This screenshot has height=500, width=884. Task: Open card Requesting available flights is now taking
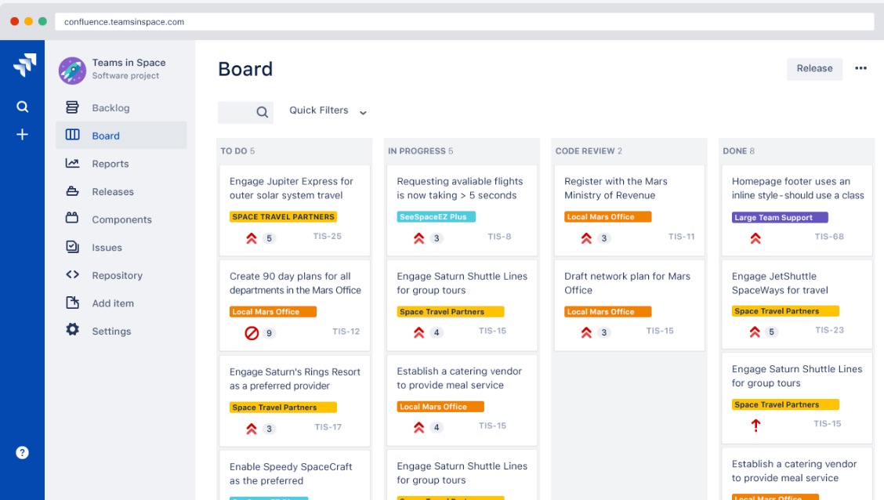tap(462, 210)
